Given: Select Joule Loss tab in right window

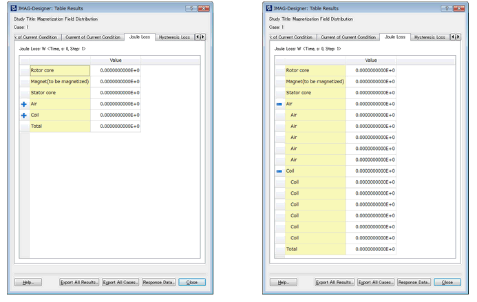Looking at the screenshot, I should pyautogui.click(x=395, y=36).
